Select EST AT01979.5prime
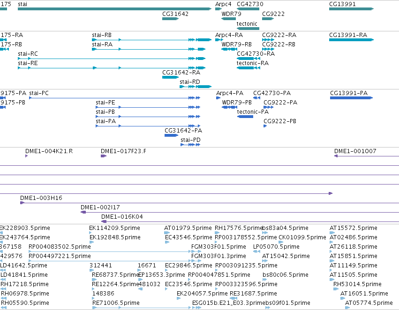The height and width of the screenshot is (310, 399). click(x=167, y=233)
